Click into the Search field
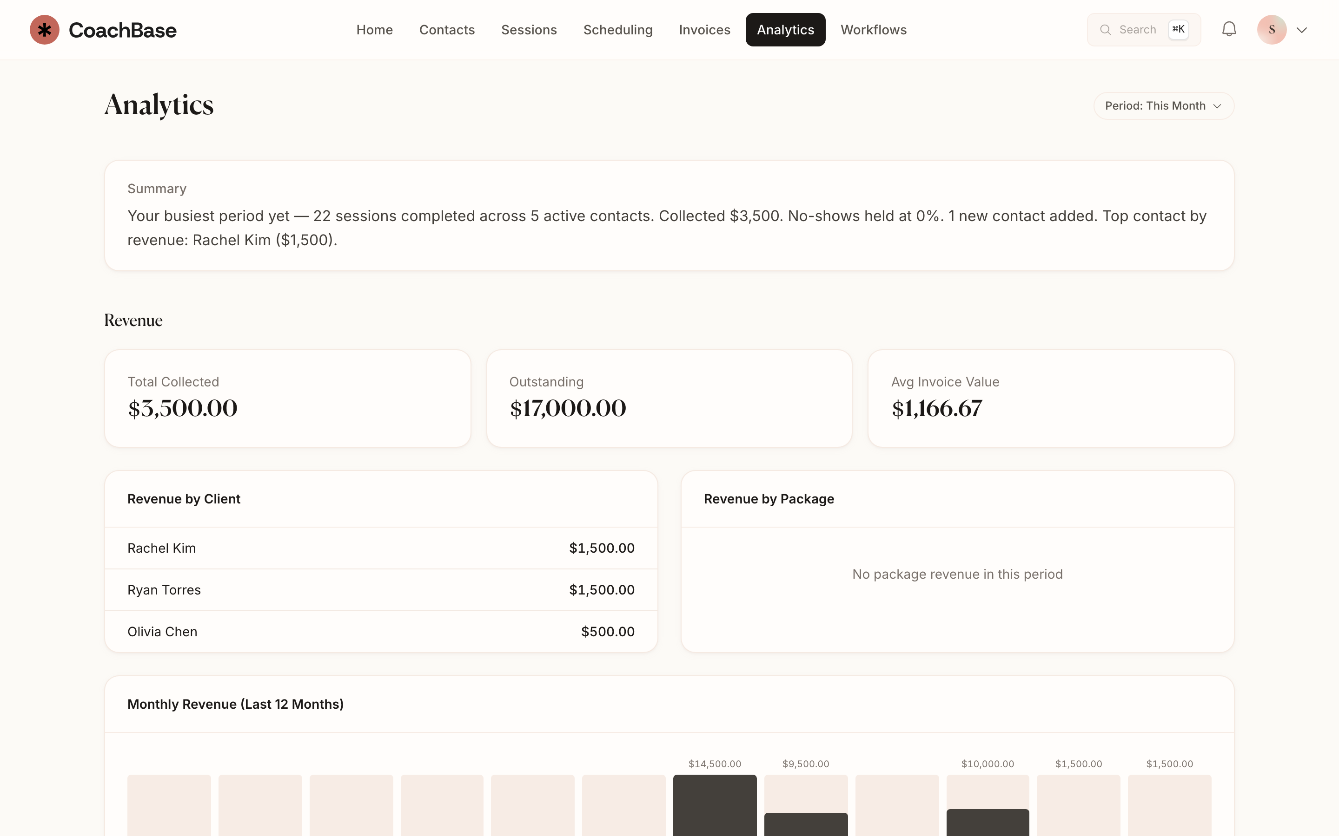Viewport: 1339px width, 836px height. (1144, 30)
